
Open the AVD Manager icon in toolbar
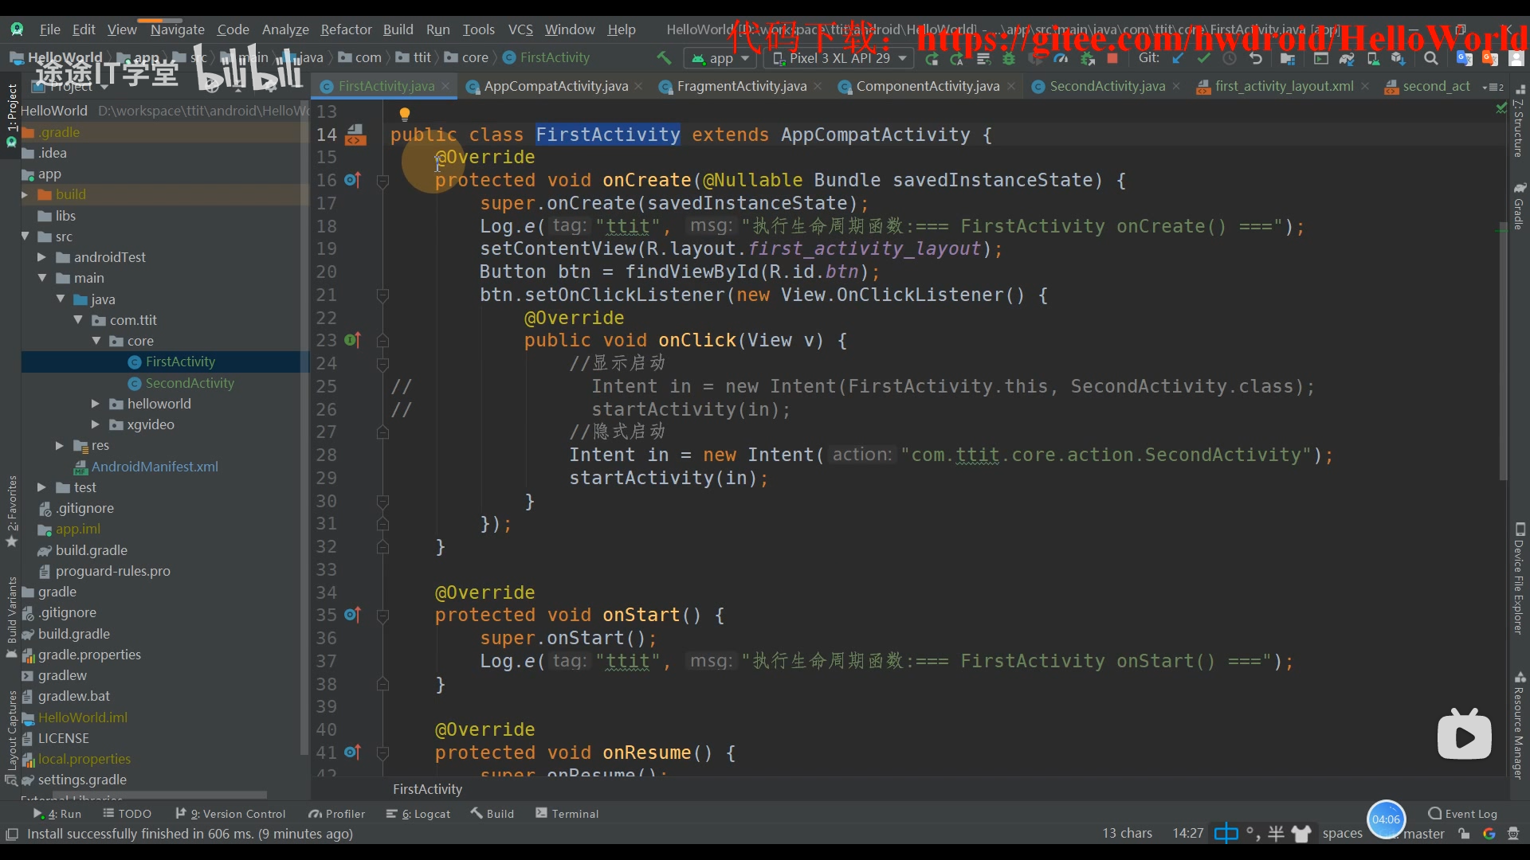click(x=1373, y=58)
